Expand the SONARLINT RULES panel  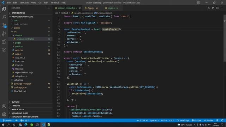click(x=30, y=113)
